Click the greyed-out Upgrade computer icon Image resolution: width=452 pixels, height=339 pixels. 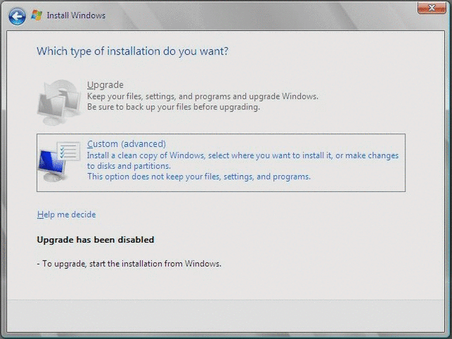coord(59,102)
